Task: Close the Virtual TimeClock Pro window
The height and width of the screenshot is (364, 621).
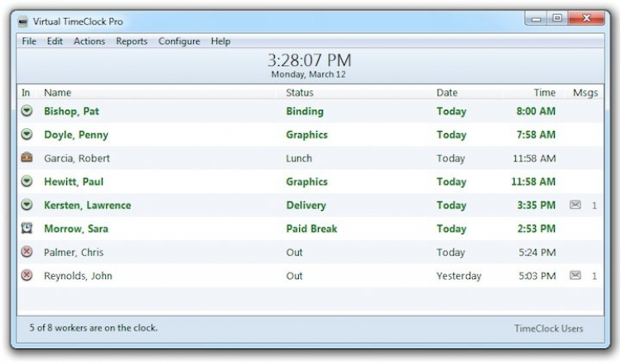Action: pyautogui.click(x=586, y=18)
